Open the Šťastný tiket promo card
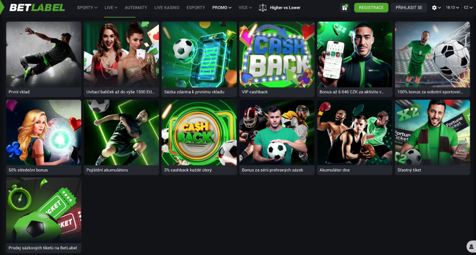The height and width of the screenshot is (255, 476). coord(432,137)
